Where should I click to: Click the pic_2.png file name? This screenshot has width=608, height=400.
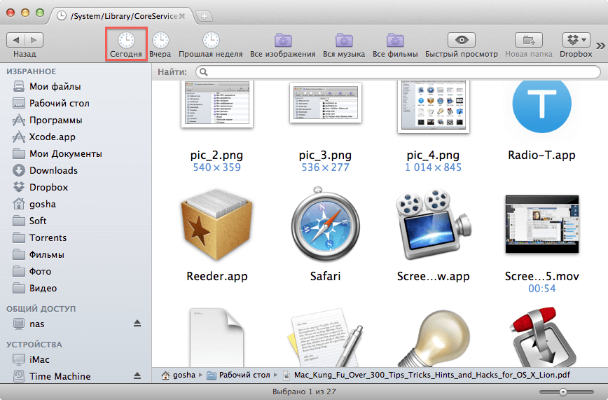pos(216,156)
